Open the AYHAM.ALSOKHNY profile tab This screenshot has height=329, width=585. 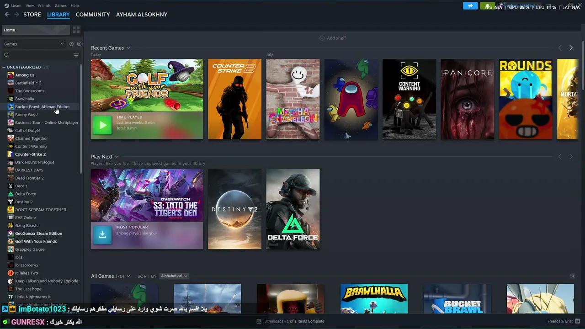coord(142,15)
